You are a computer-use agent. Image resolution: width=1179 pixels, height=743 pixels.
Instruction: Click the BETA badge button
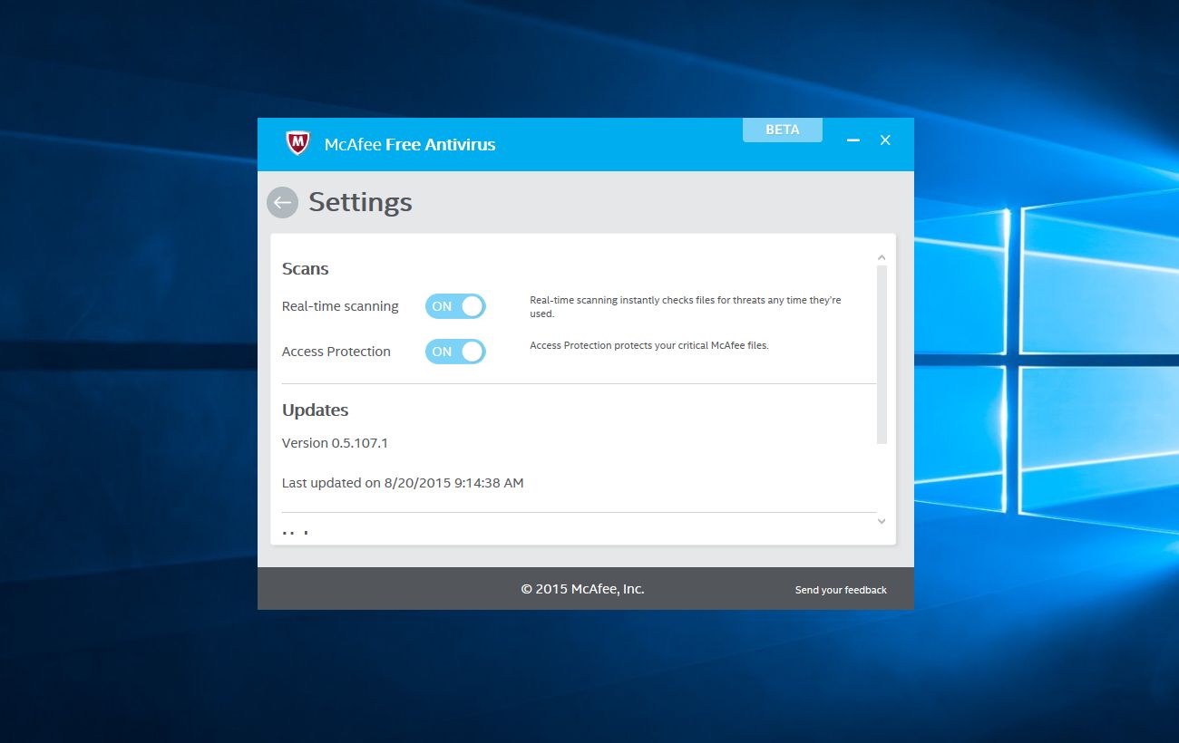tap(783, 130)
